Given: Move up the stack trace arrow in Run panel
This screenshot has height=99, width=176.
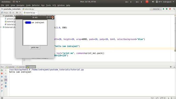Looking at the screenshot, I should [6, 70].
